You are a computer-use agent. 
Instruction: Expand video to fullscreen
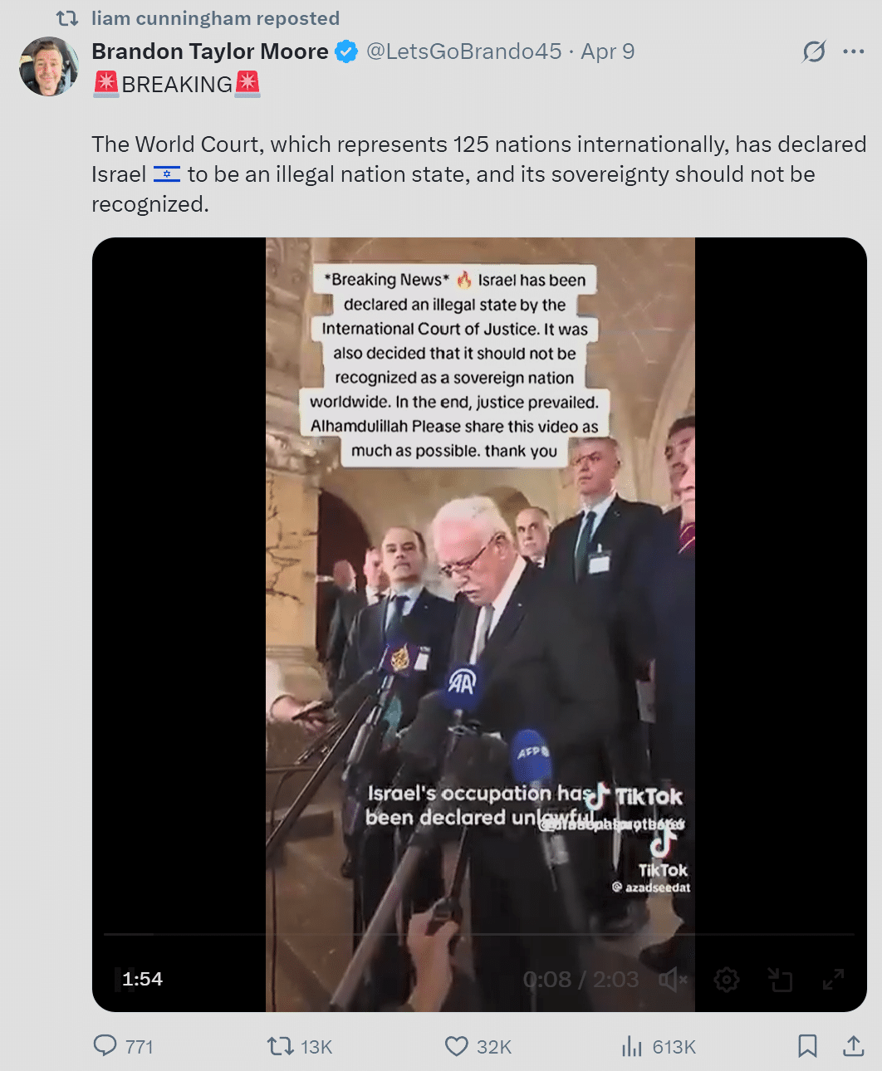(833, 980)
